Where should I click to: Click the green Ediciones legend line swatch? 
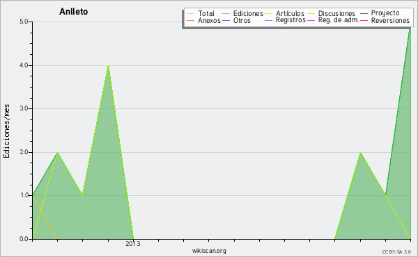pos(226,14)
